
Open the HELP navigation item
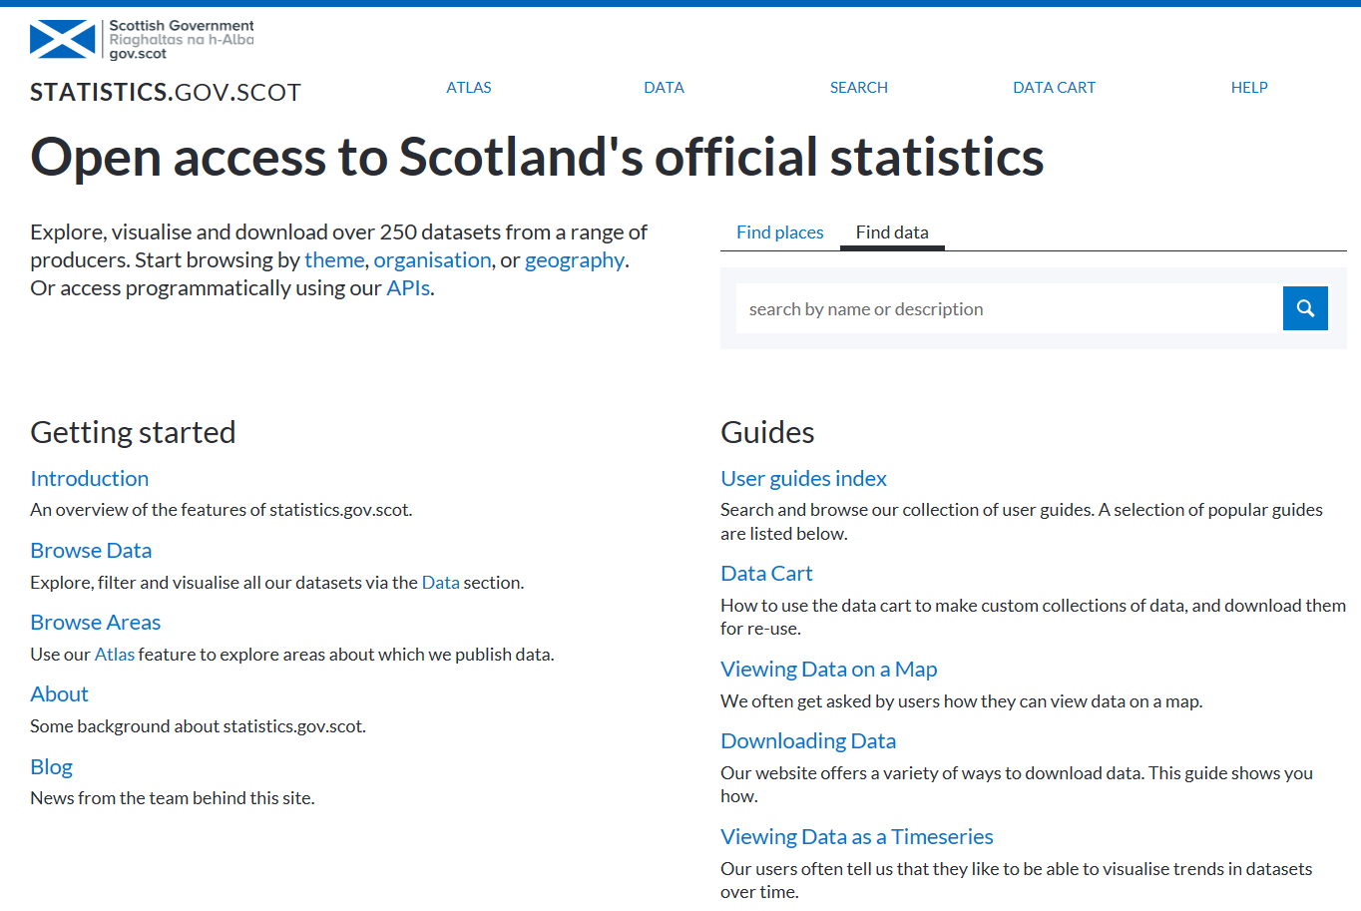click(1248, 88)
